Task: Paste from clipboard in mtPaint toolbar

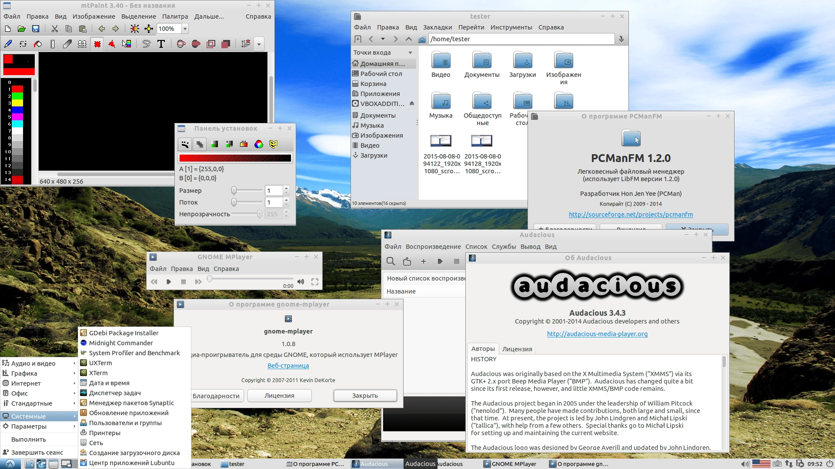Action: (x=83, y=29)
